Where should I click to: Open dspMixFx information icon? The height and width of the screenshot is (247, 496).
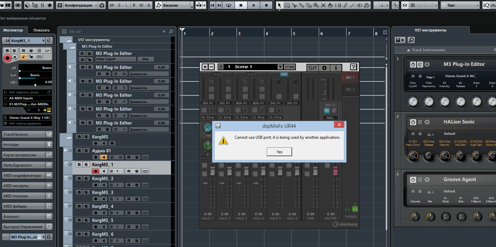point(336,67)
